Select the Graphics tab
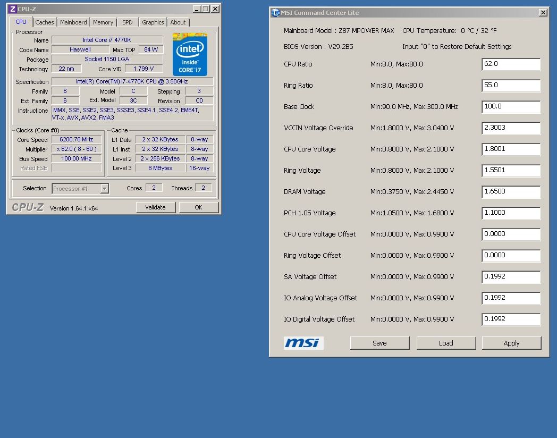Screen dimensions: 557x438 click(153, 22)
